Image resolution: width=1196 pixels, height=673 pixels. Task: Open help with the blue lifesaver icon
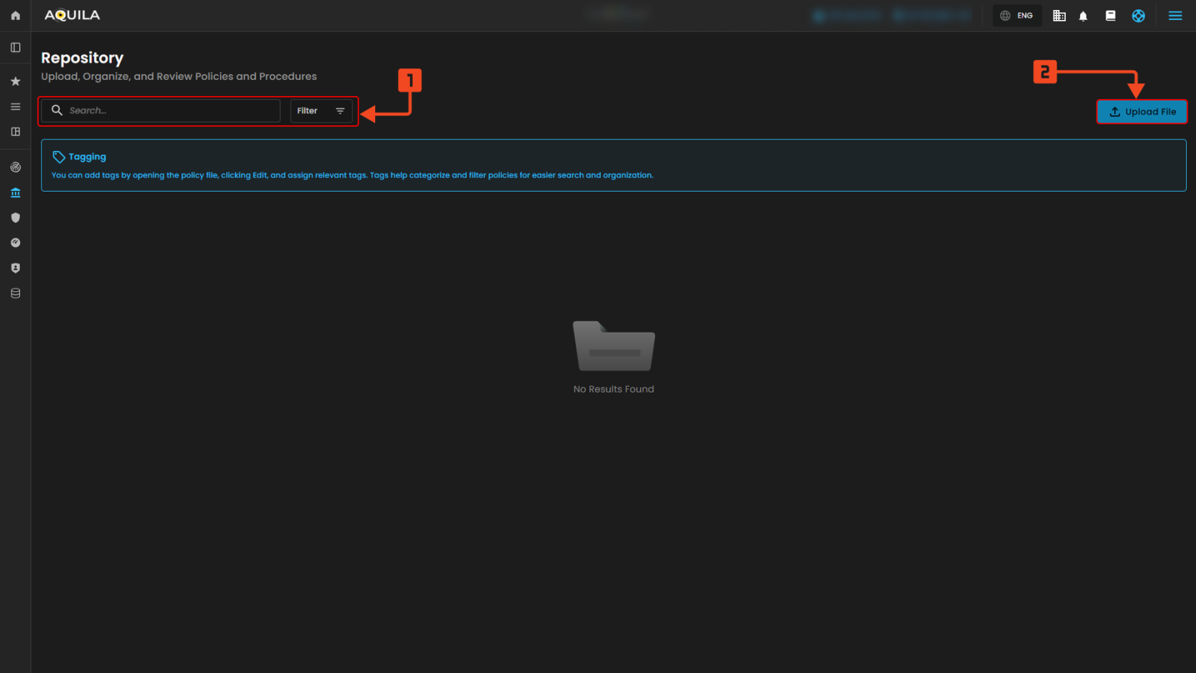[1138, 15]
